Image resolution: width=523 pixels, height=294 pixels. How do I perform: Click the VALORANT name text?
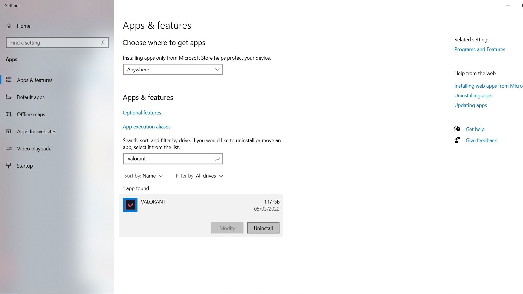pos(153,202)
